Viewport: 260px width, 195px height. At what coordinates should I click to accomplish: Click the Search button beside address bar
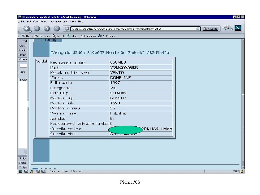210,29
